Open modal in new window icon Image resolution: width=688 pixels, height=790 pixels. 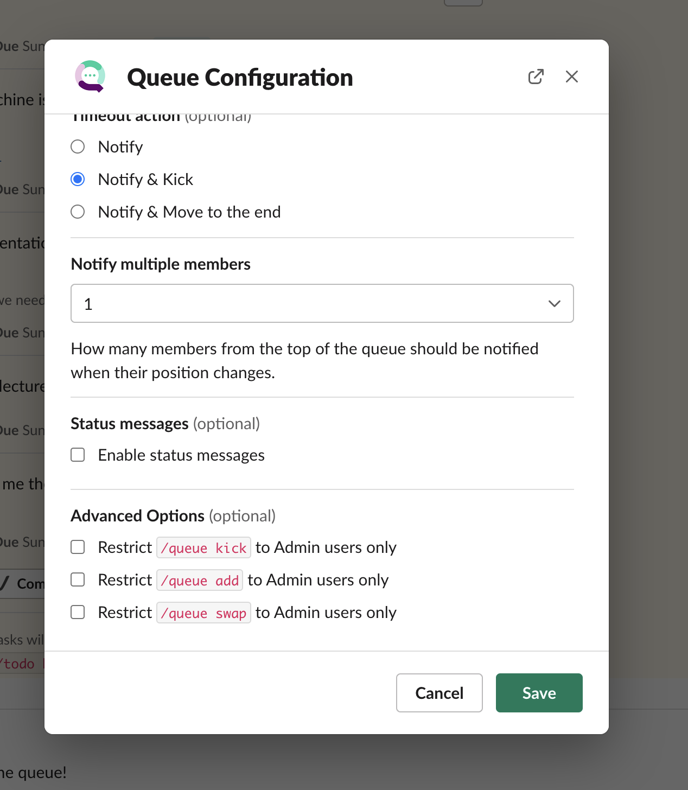(x=536, y=77)
